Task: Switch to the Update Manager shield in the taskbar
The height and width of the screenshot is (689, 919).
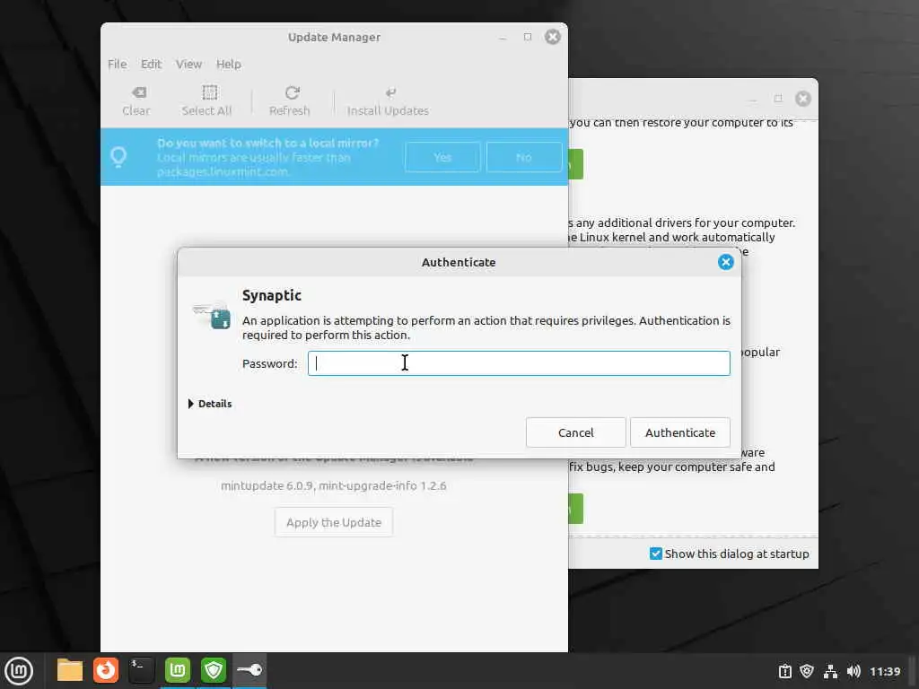Action: point(214,670)
